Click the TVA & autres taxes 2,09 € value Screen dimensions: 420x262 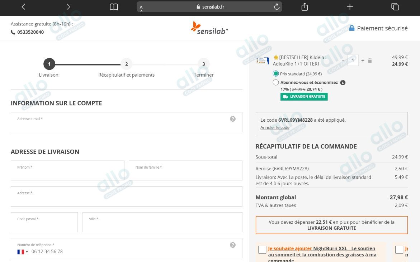tap(401, 205)
